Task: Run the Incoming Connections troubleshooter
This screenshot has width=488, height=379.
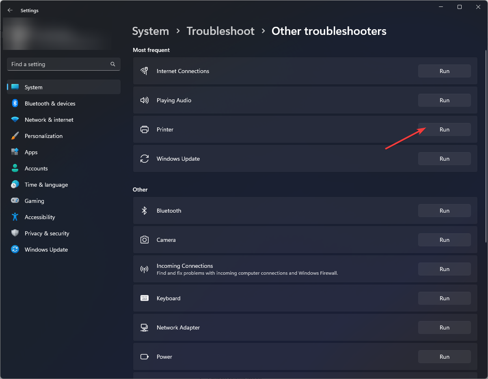Action: click(445, 269)
